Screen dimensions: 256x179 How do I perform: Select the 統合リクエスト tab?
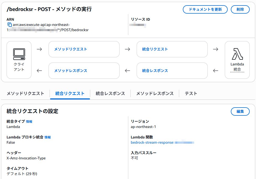pyautogui.click(x=70, y=93)
